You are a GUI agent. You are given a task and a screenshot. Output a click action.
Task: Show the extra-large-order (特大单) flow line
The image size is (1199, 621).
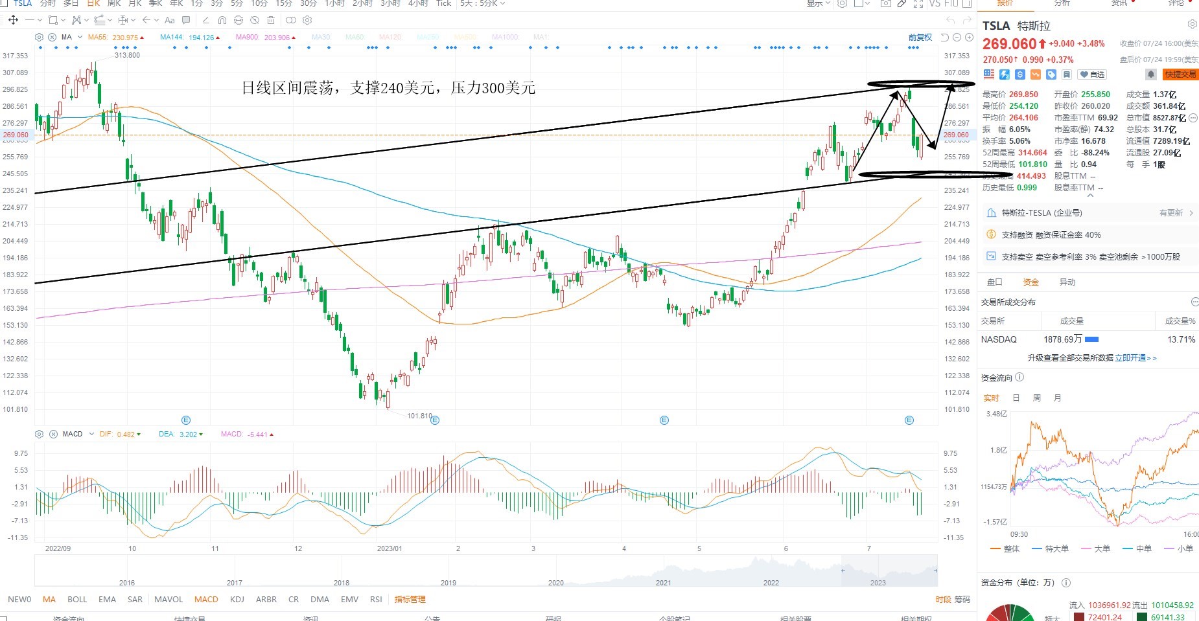pyautogui.click(x=1051, y=548)
